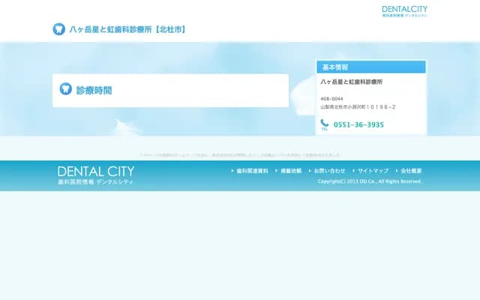
Task: Select the clinic name in the 基本情報 panel
Action: point(352,82)
